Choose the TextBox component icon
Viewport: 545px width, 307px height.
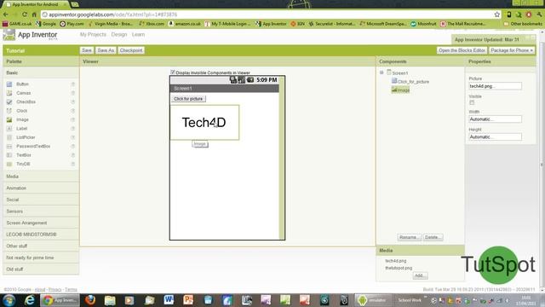pos(9,155)
